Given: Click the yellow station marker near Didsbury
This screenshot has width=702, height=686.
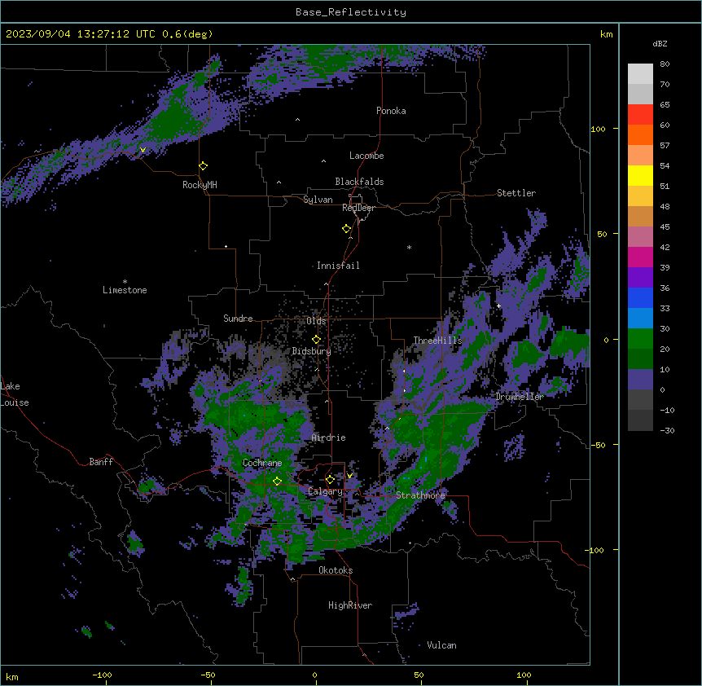Looking at the screenshot, I should click(316, 340).
